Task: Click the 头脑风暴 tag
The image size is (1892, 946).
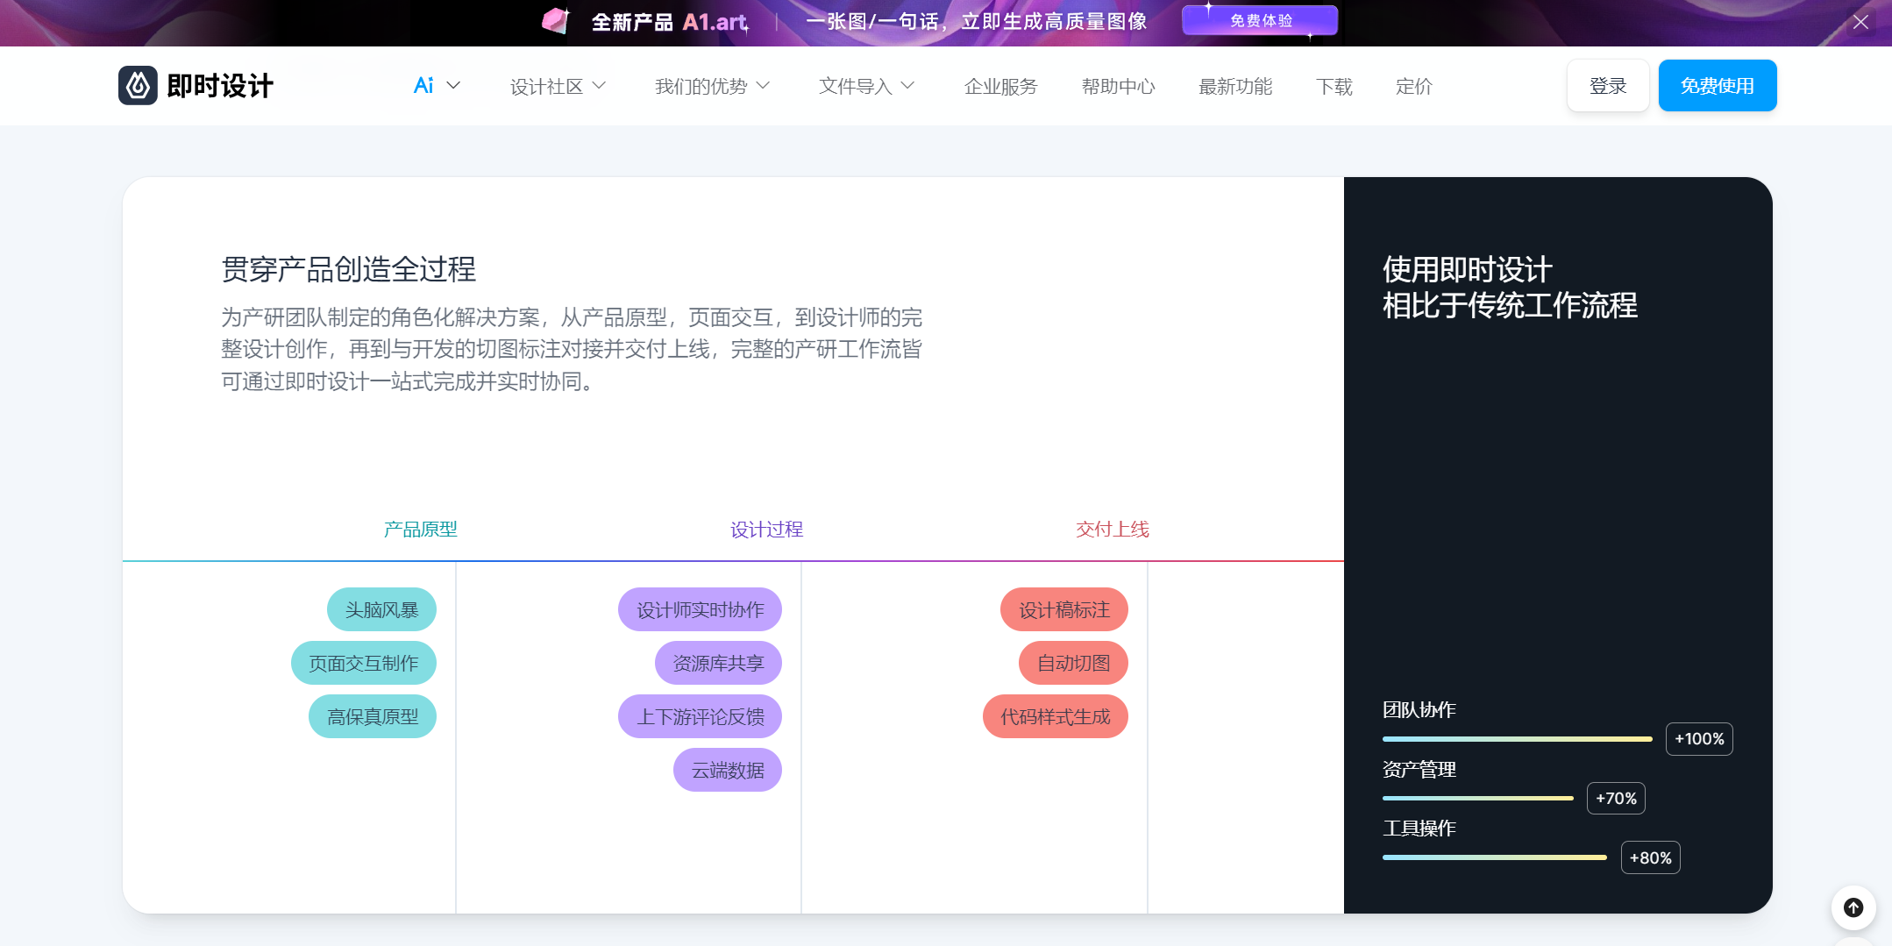Action: 381,609
